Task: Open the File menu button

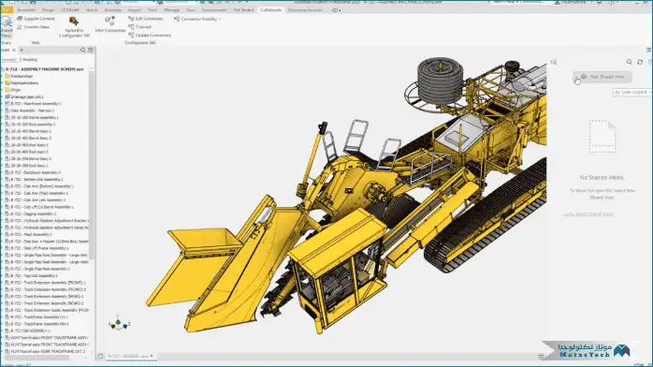Action: 7,9
